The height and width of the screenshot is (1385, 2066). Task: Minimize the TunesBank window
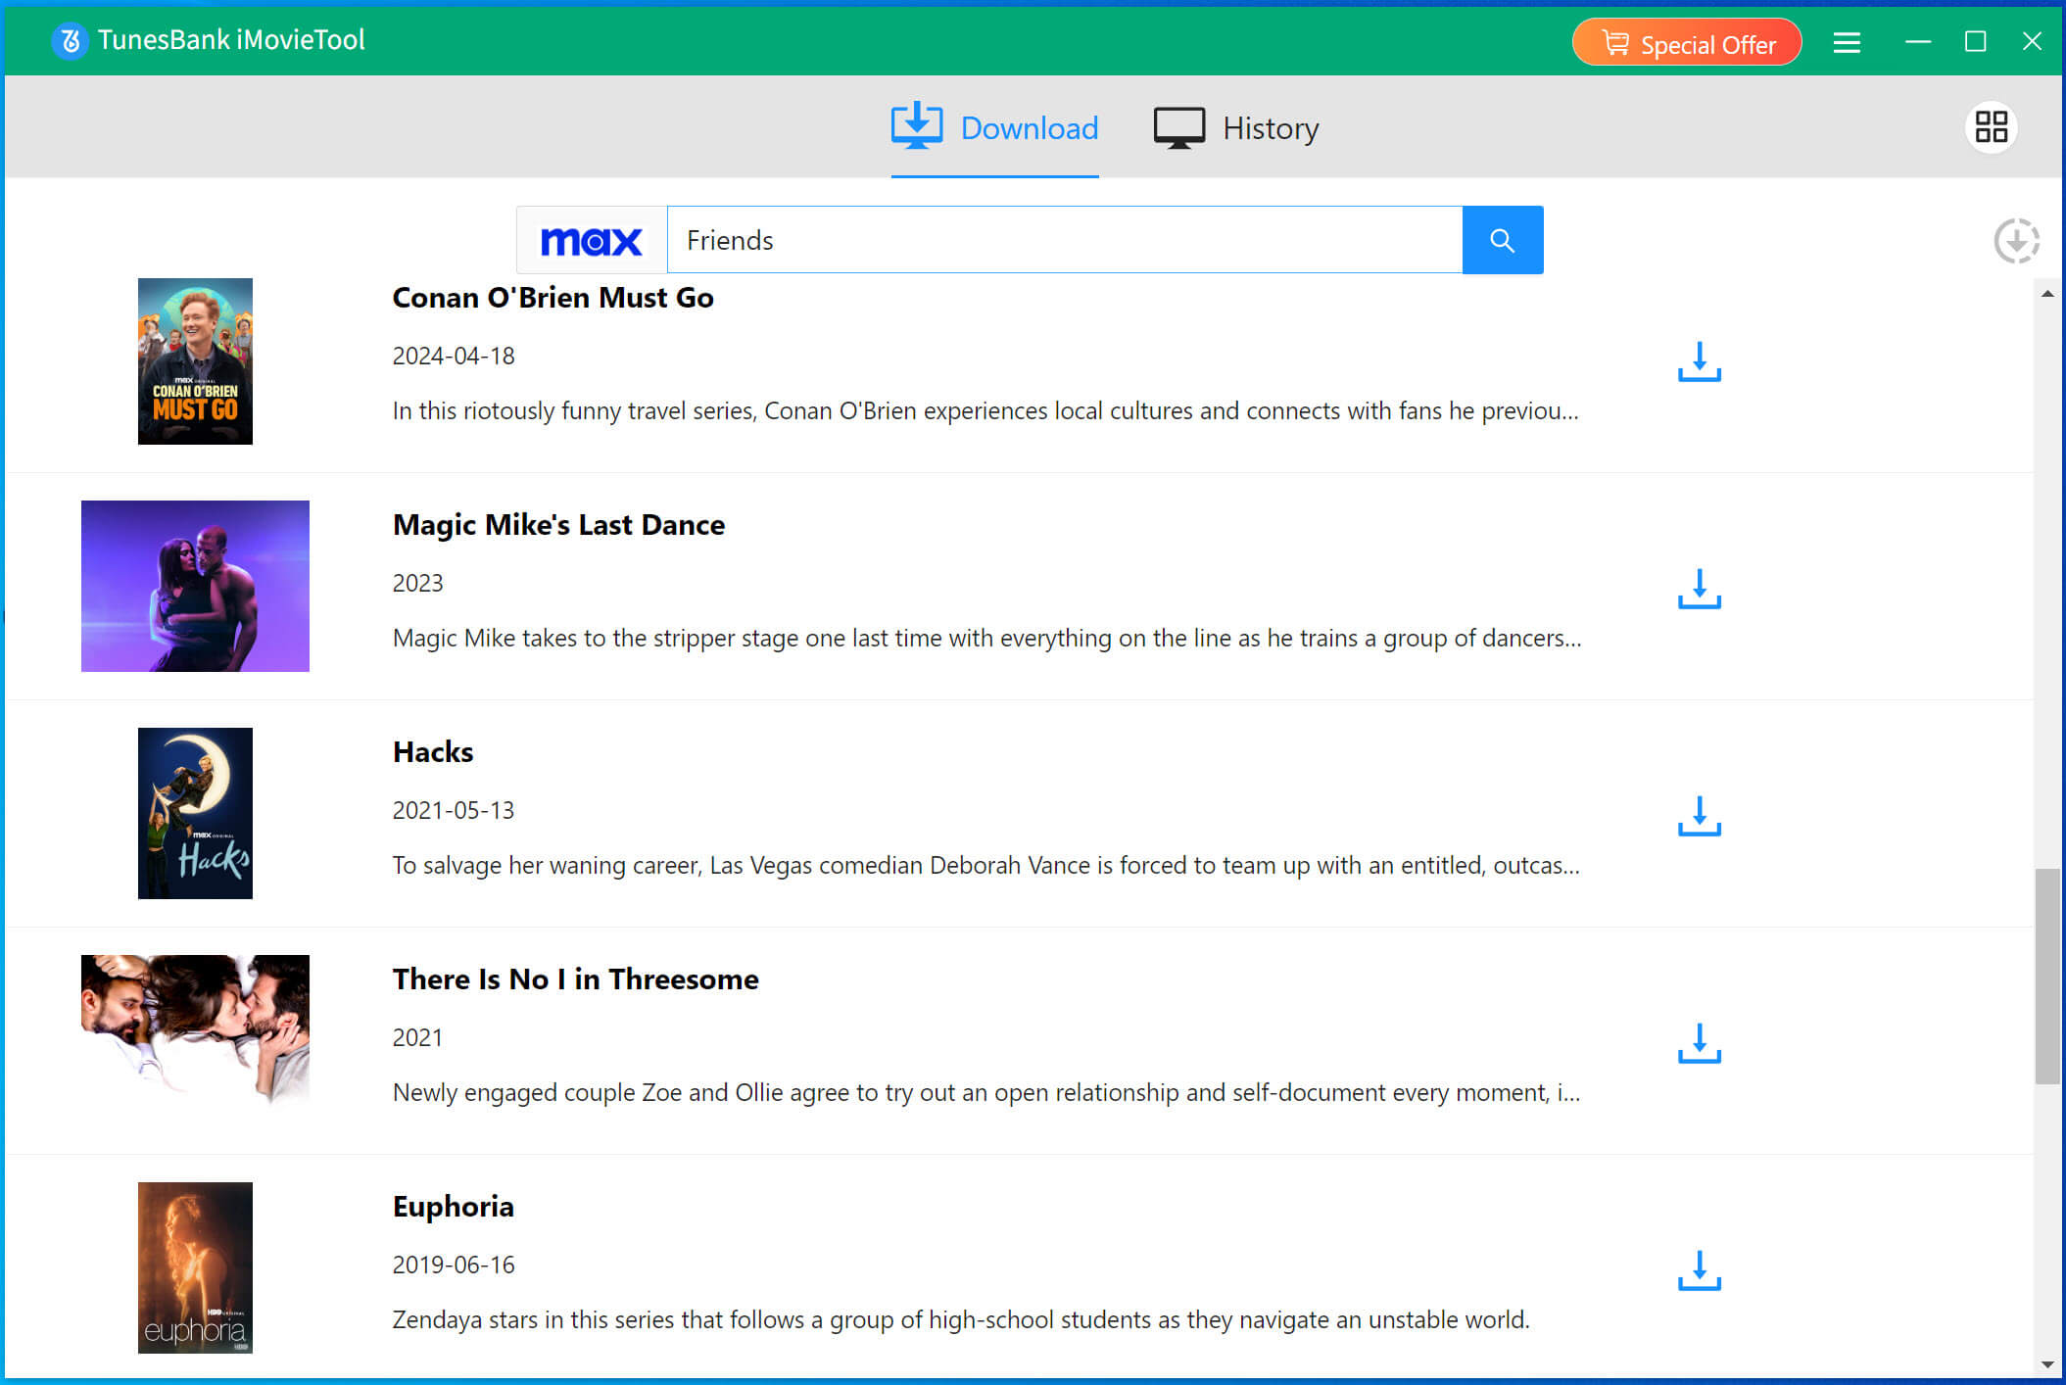tap(1918, 41)
